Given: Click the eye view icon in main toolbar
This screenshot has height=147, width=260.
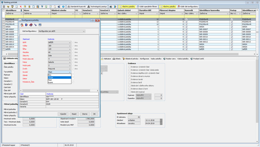Looking at the screenshot, I should click(8, 7).
